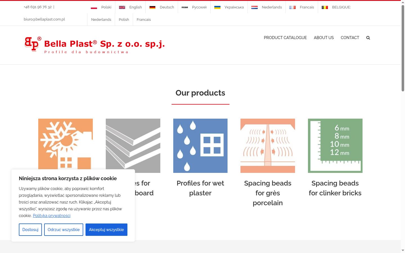
Task: Open CONTACT page
Action: 350,38
